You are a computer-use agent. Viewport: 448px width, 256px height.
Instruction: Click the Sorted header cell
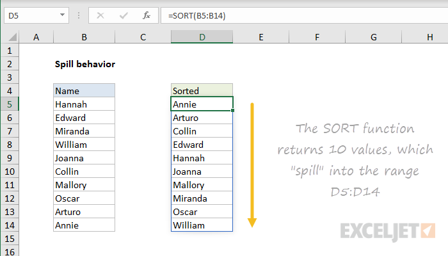202,91
